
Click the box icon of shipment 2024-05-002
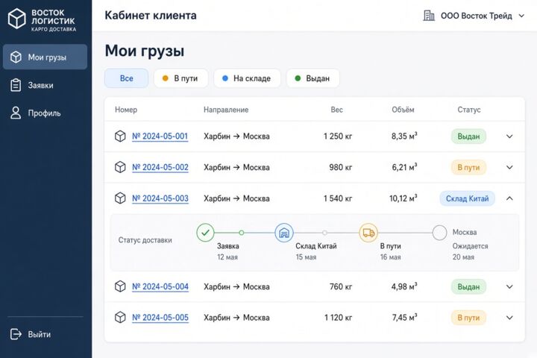click(x=120, y=167)
